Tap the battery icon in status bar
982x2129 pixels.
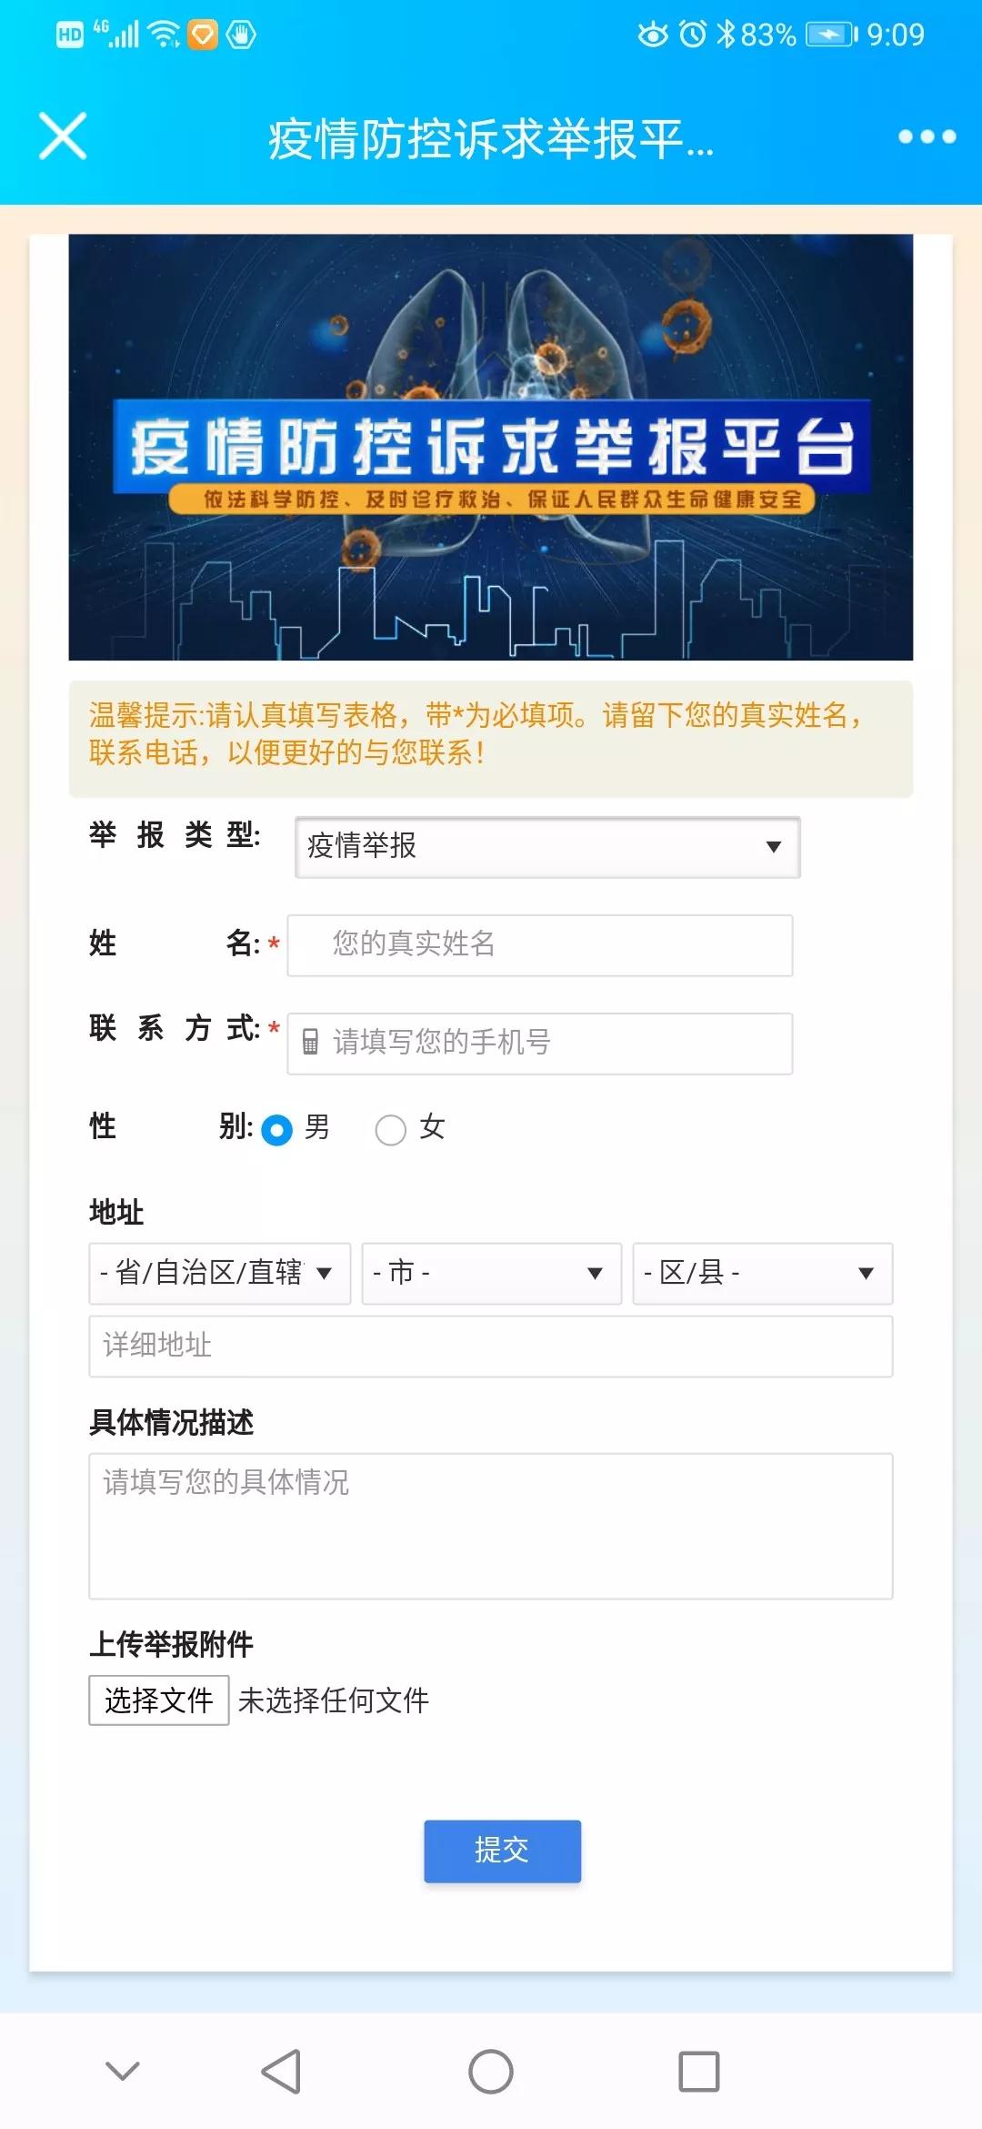point(831,35)
